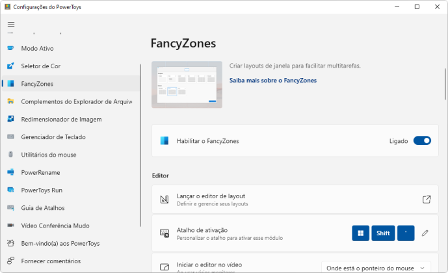This screenshot has height=273, width=448.
Task: Minimize the PowerToys settings window
Action: (397, 6)
